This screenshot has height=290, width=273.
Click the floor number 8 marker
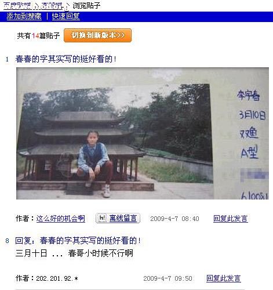click(7, 241)
